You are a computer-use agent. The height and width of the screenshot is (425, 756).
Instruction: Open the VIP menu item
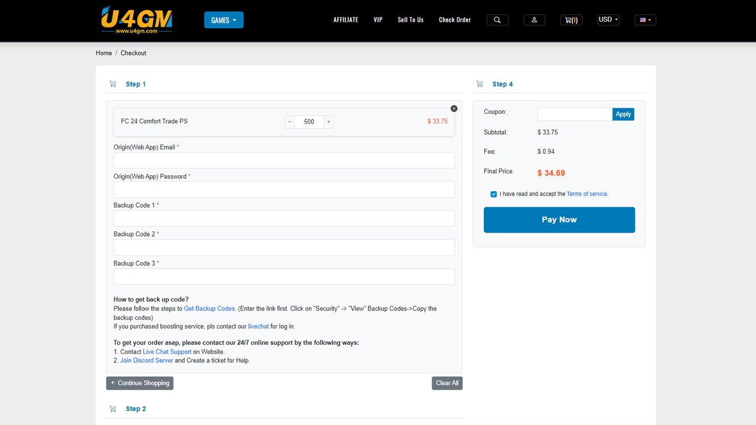click(378, 20)
